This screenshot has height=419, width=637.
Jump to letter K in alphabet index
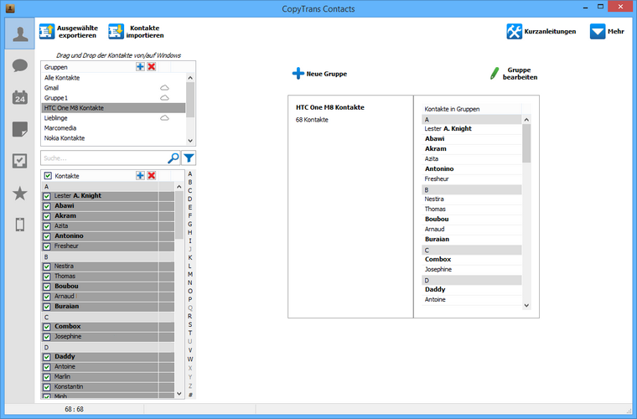(x=189, y=257)
